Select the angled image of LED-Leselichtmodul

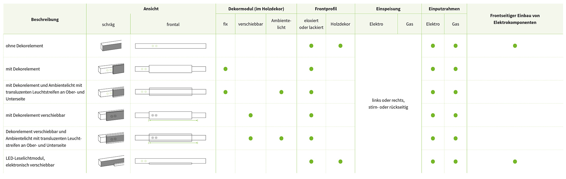(111, 161)
